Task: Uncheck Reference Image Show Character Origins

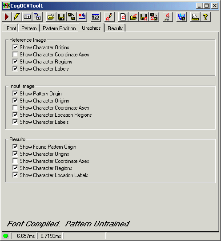Action: tap(15, 47)
